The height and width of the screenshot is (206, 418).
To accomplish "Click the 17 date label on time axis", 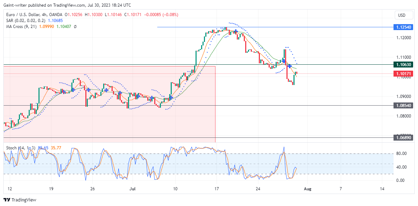I will [217, 189].
